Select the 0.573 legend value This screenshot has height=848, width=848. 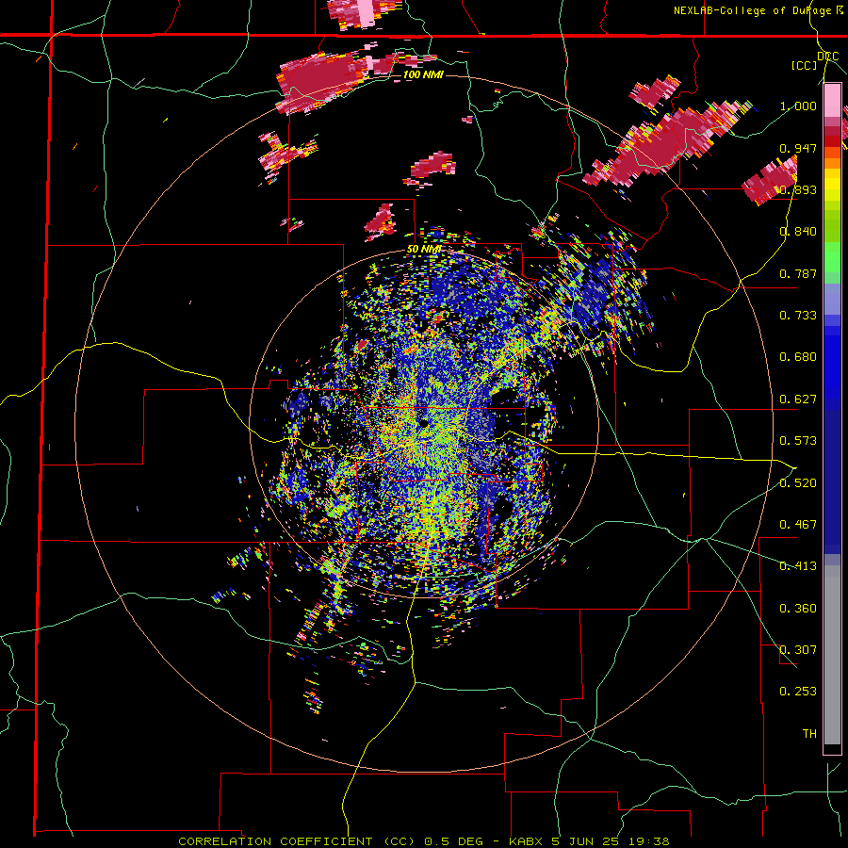click(798, 441)
